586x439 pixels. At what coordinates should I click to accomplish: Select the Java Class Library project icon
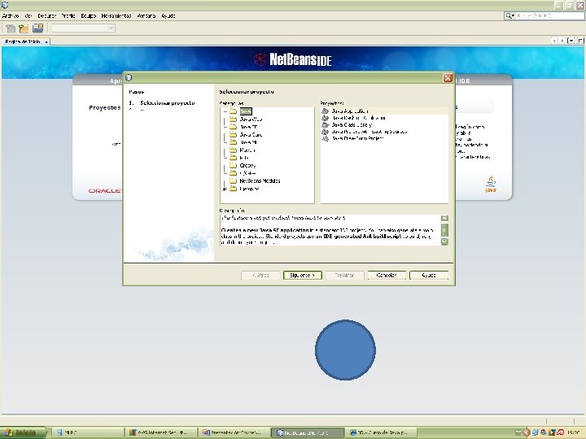coord(325,124)
